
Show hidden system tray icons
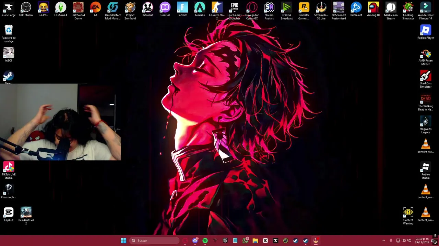click(383, 241)
